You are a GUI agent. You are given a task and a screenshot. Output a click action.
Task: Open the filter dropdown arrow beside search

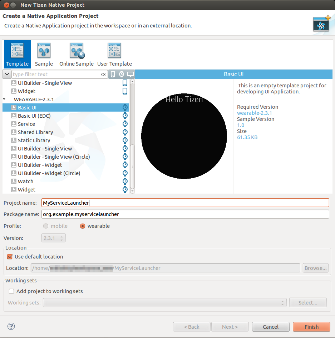coord(7,74)
